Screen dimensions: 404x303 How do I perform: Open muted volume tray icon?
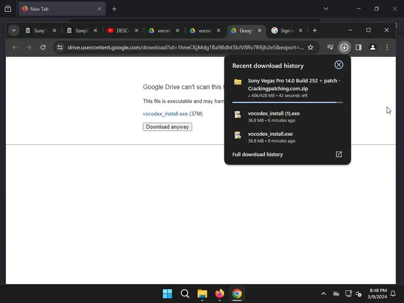pos(358,294)
